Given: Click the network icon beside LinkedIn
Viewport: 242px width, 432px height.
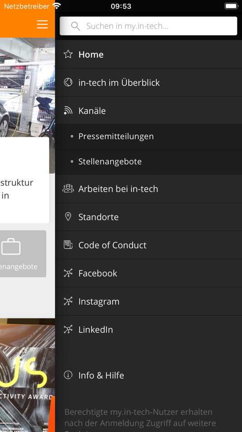Looking at the screenshot, I should [x=68, y=329].
